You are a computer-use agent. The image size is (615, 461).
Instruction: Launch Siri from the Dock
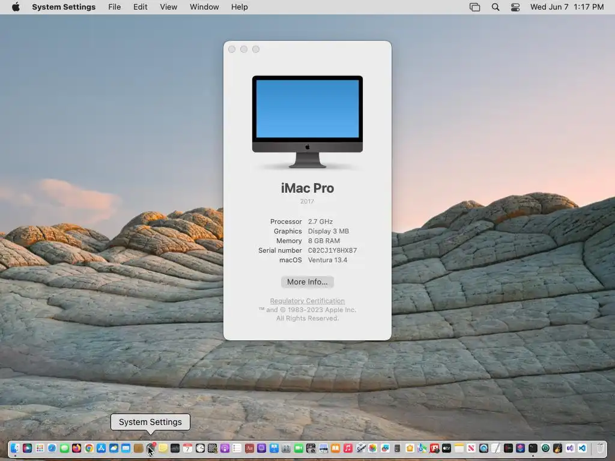pyautogui.click(x=27, y=448)
